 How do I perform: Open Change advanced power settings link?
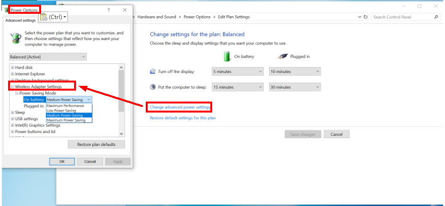pyautogui.click(x=180, y=107)
